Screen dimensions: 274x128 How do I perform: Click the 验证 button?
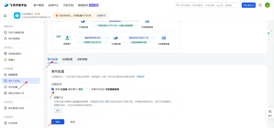[x=58, y=111]
